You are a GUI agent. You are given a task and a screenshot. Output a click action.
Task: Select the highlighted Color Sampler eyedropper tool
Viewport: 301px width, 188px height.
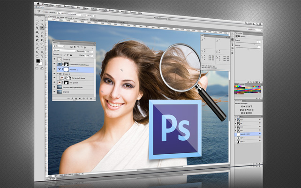(42, 28)
